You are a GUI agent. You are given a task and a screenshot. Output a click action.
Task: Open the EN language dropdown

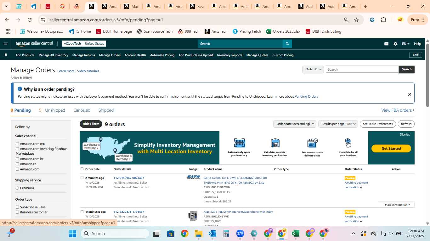405,44
